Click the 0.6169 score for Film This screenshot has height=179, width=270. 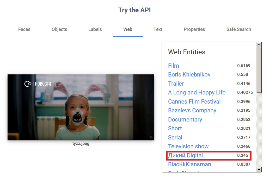(x=244, y=66)
